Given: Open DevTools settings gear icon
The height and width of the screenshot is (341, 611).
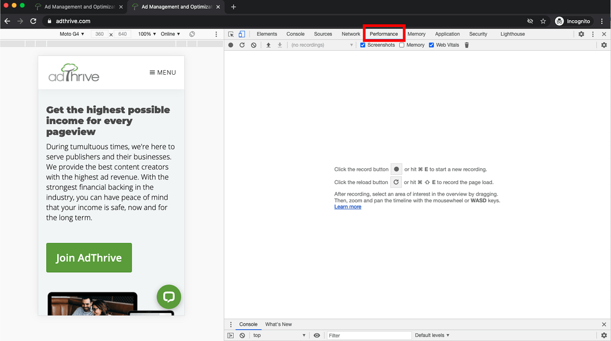Looking at the screenshot, I should point(581,34).
